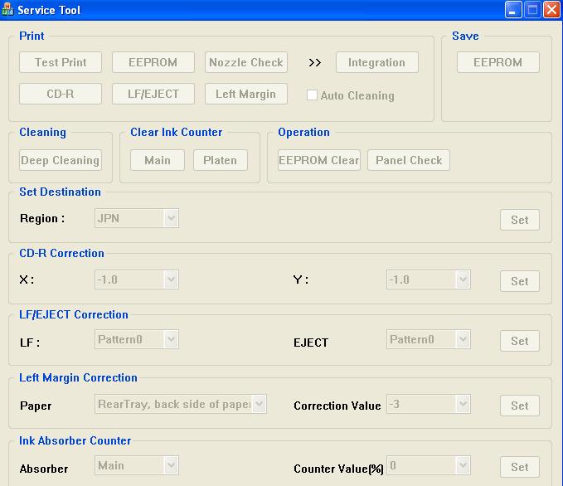Click the Correction Value field label
Viewport: 563px width, 486px height.
(x=337, y=406)
